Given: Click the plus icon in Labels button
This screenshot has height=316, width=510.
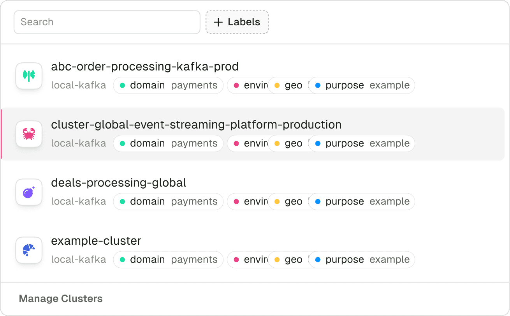Looking at the screenshot, I should point(218,22).
